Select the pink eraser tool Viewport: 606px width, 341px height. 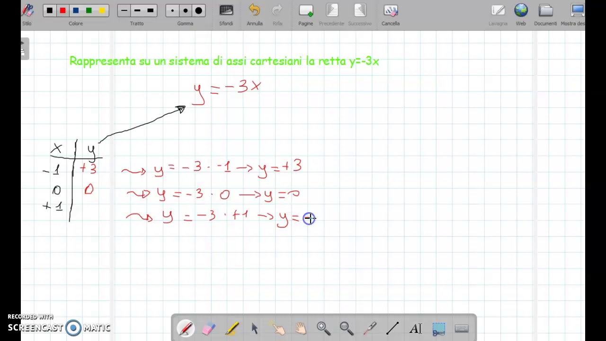209,328
